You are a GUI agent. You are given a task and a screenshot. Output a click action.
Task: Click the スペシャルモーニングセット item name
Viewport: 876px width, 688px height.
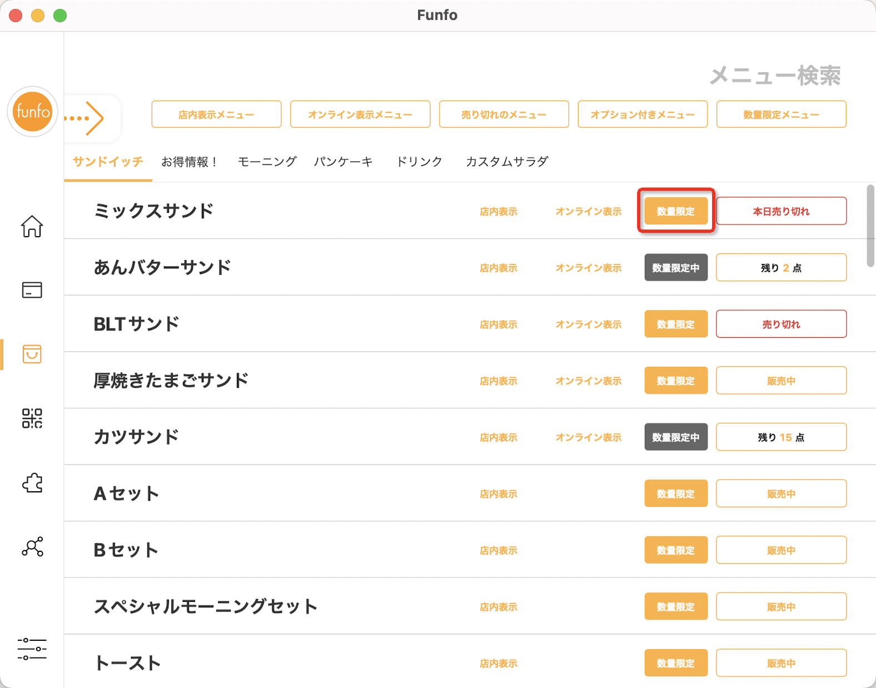point(206,606)
